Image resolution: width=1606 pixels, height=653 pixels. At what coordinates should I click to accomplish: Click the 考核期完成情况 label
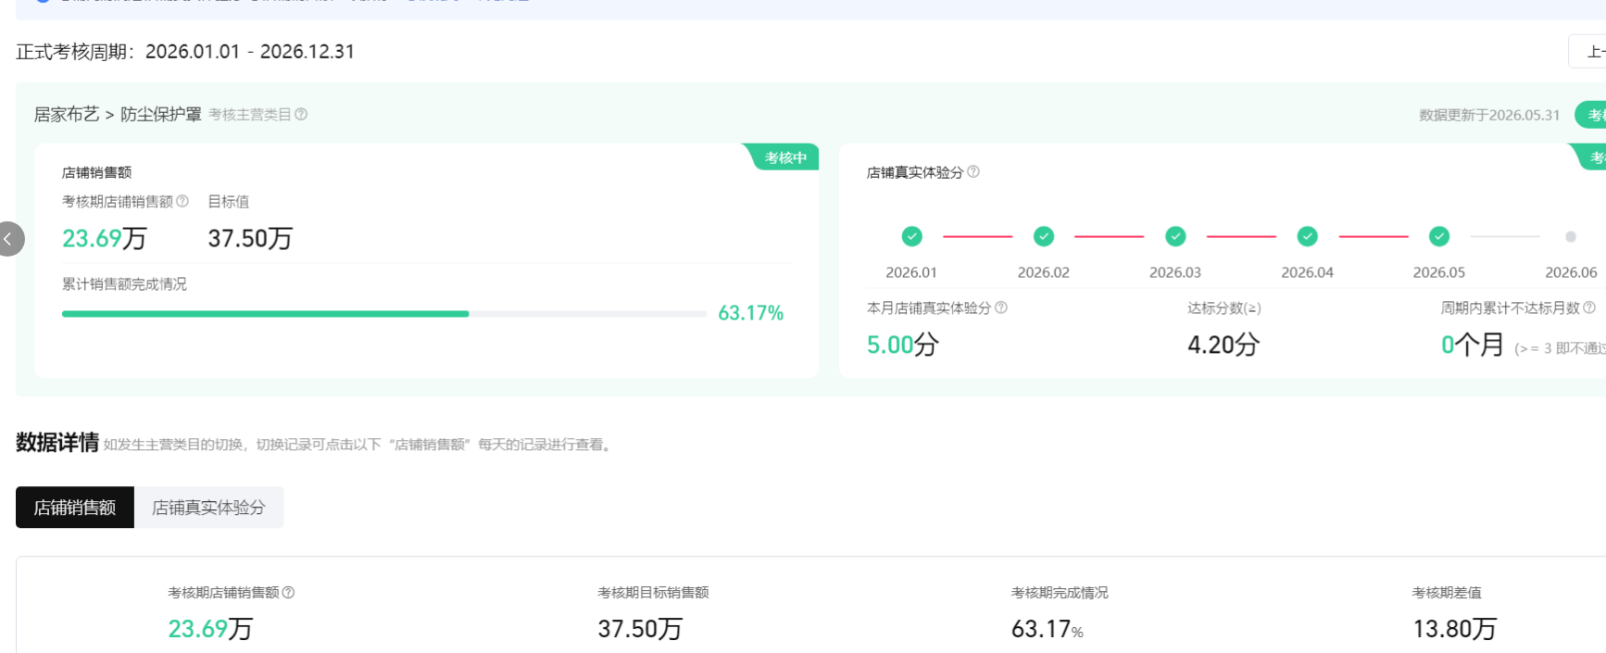pos(1060,593)
